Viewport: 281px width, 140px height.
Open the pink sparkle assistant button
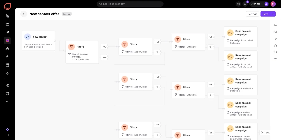click(273, 4)
